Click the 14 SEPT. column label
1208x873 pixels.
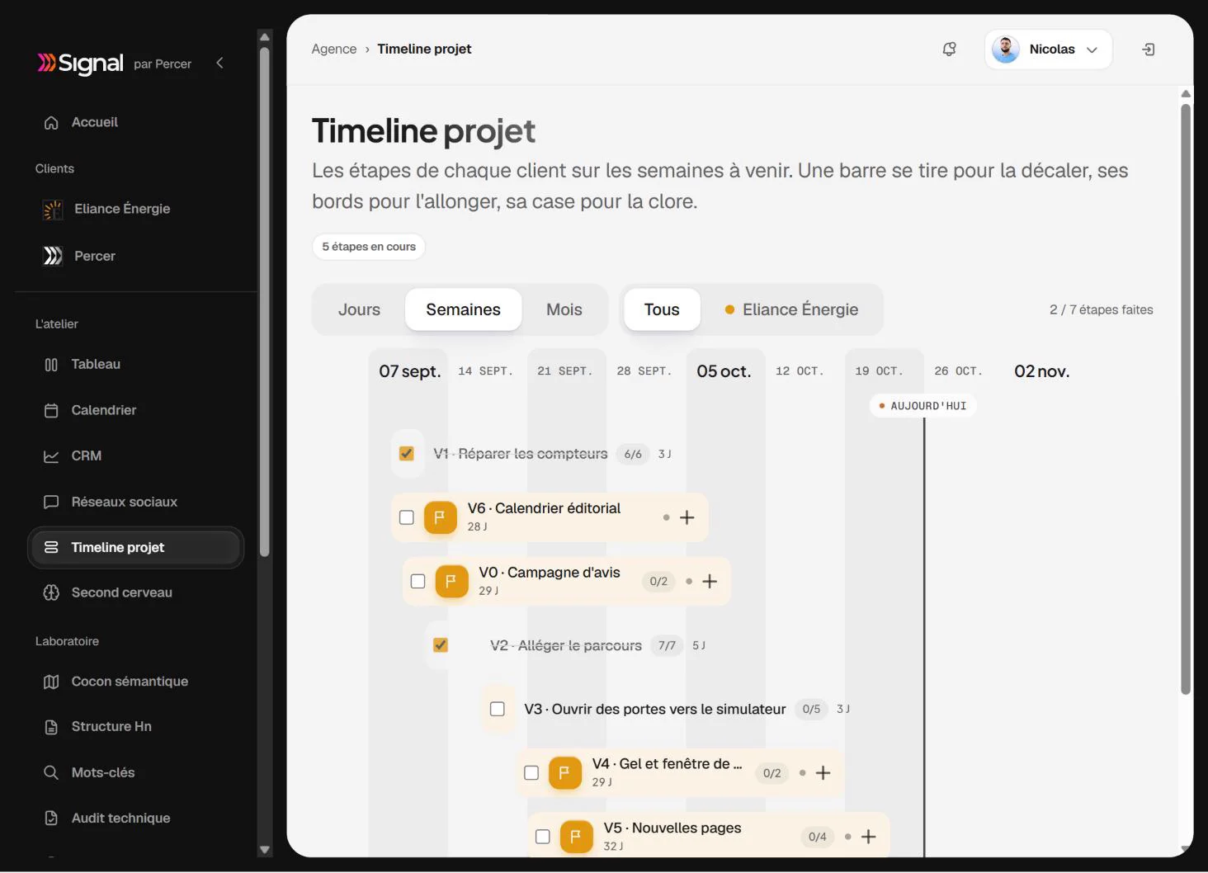(x=485, y=371)
